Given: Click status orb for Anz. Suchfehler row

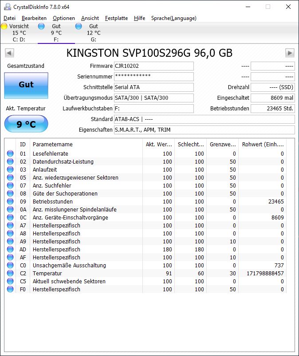Looking at the screenshot, I should click(10, 185).
